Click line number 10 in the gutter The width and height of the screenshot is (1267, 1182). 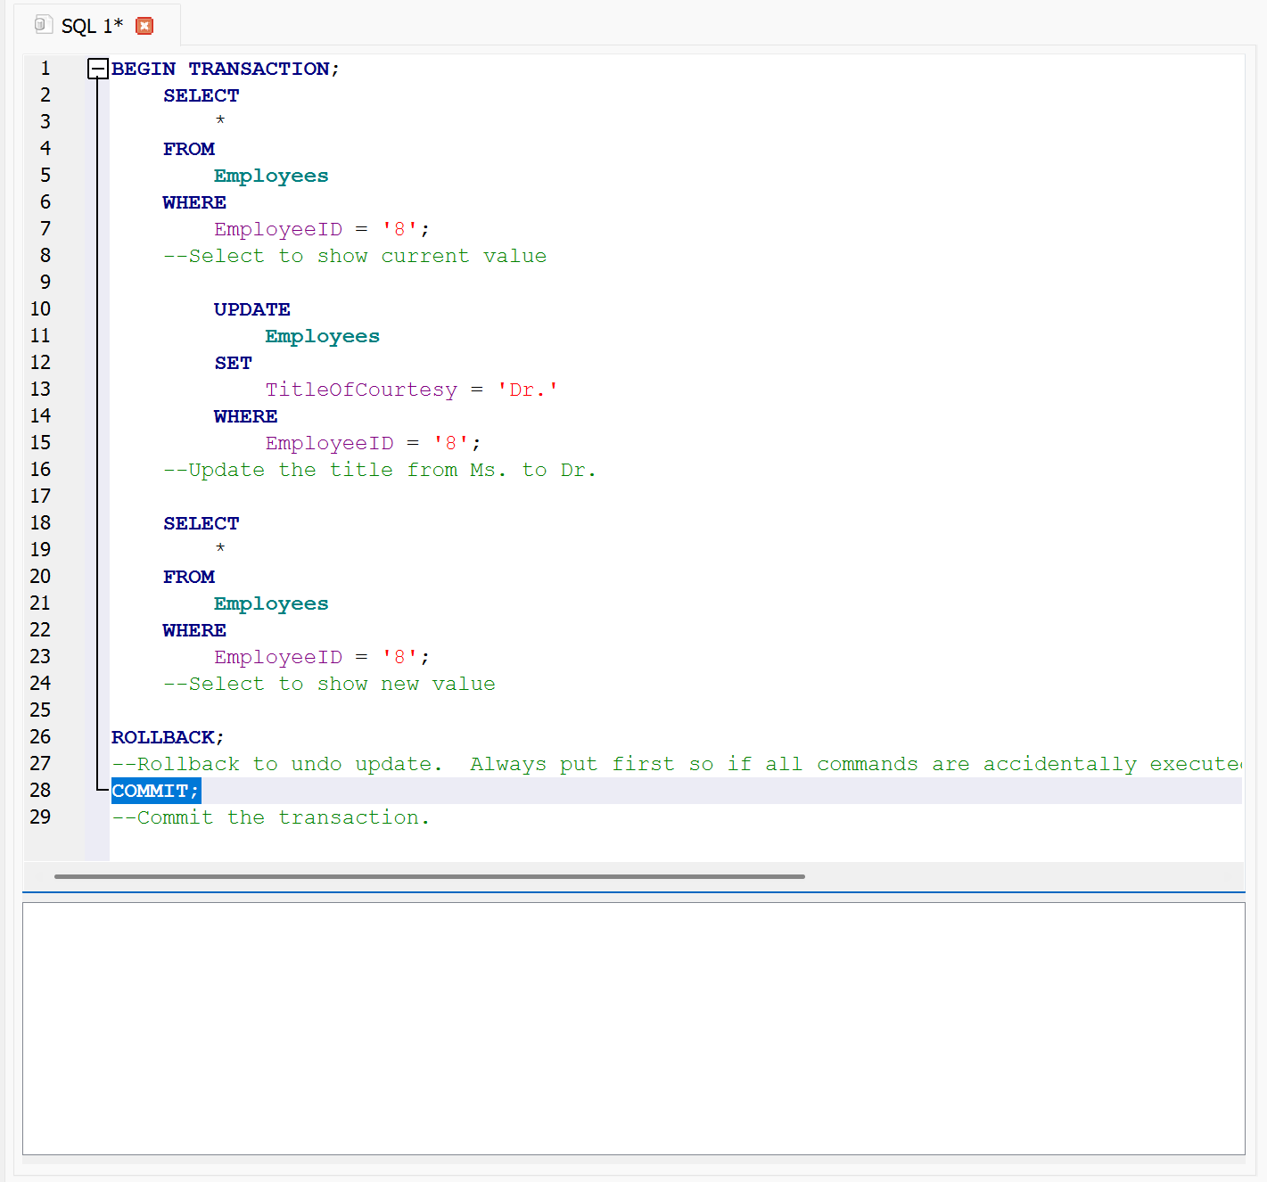[41, 309]
